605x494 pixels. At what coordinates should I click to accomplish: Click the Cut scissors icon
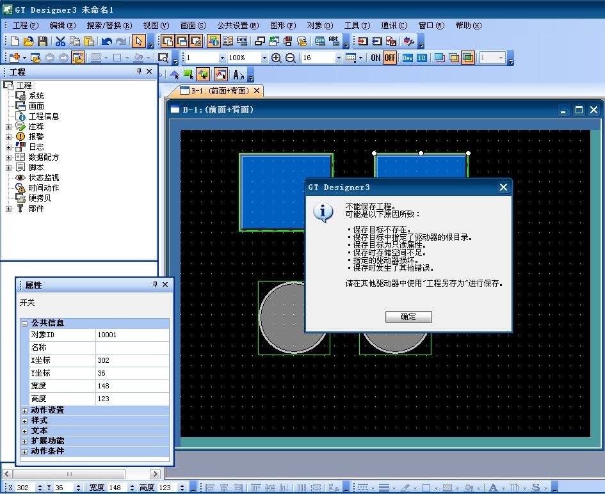[x=60, y=42]
